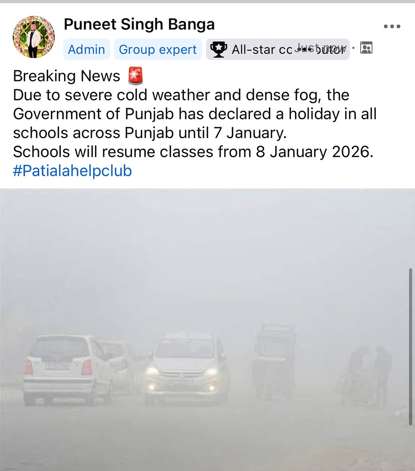The height and width of the screenshot is (471, 415).
Task: Open the #Patialahelpclub hashtag
Action: click(x=72, y=171)
